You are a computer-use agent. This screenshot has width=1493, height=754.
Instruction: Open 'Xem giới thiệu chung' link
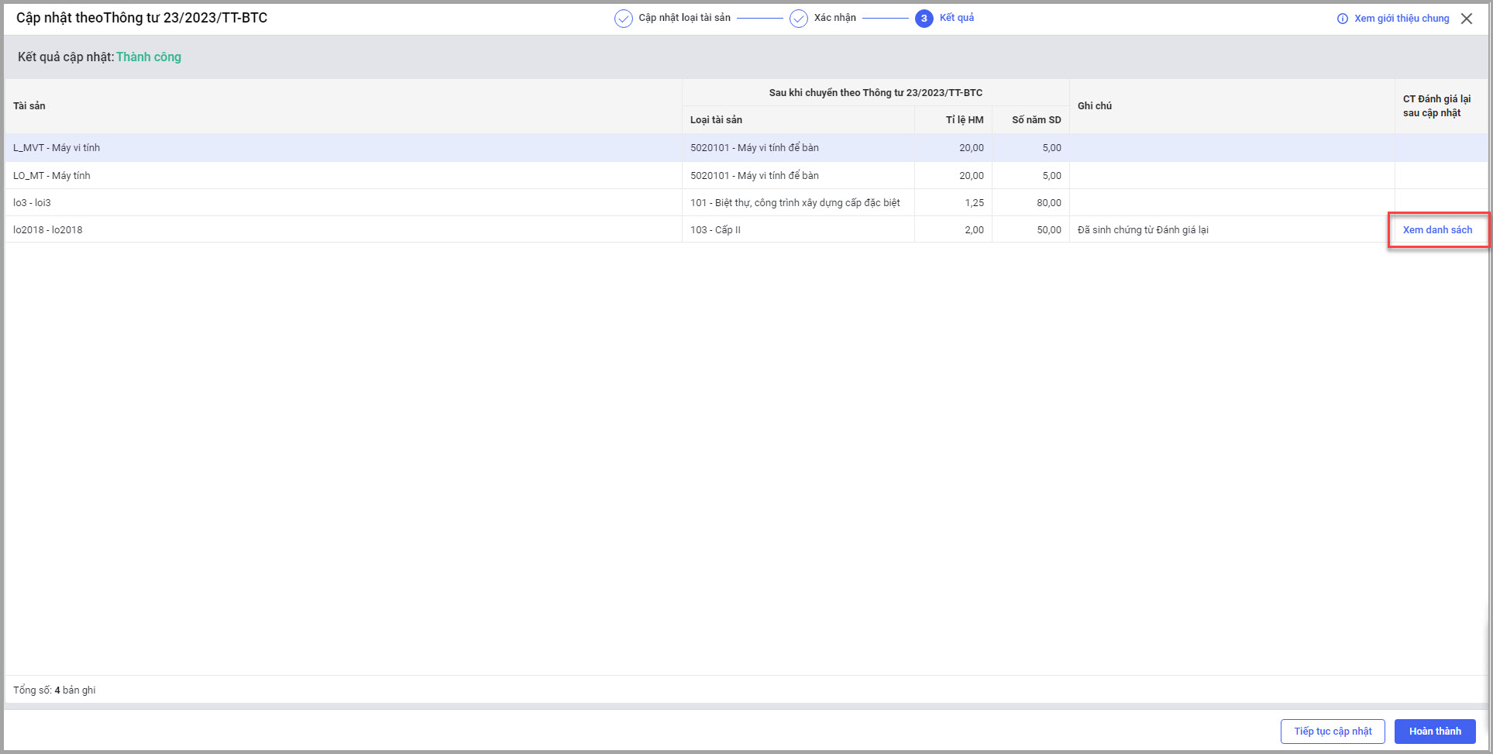[1402, 19]
